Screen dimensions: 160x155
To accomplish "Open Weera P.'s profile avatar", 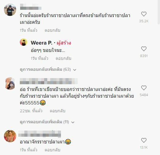I will point(23,42).
